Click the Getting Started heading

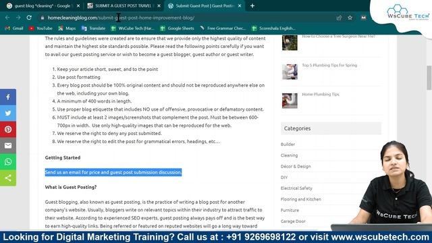[x=63, y=157]
